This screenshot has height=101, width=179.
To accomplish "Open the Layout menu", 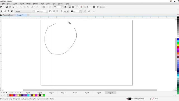I will 15,4.
